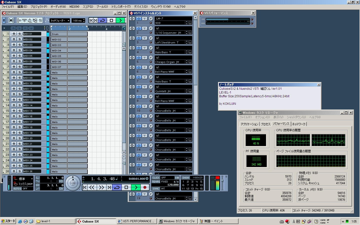Switch to VSTi PERFORMANCE taskbar item
360x225 pixels.
tap(137, 221)
